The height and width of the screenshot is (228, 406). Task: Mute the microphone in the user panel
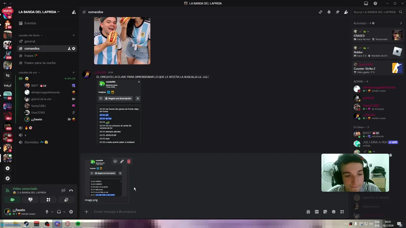coord(47,212)
